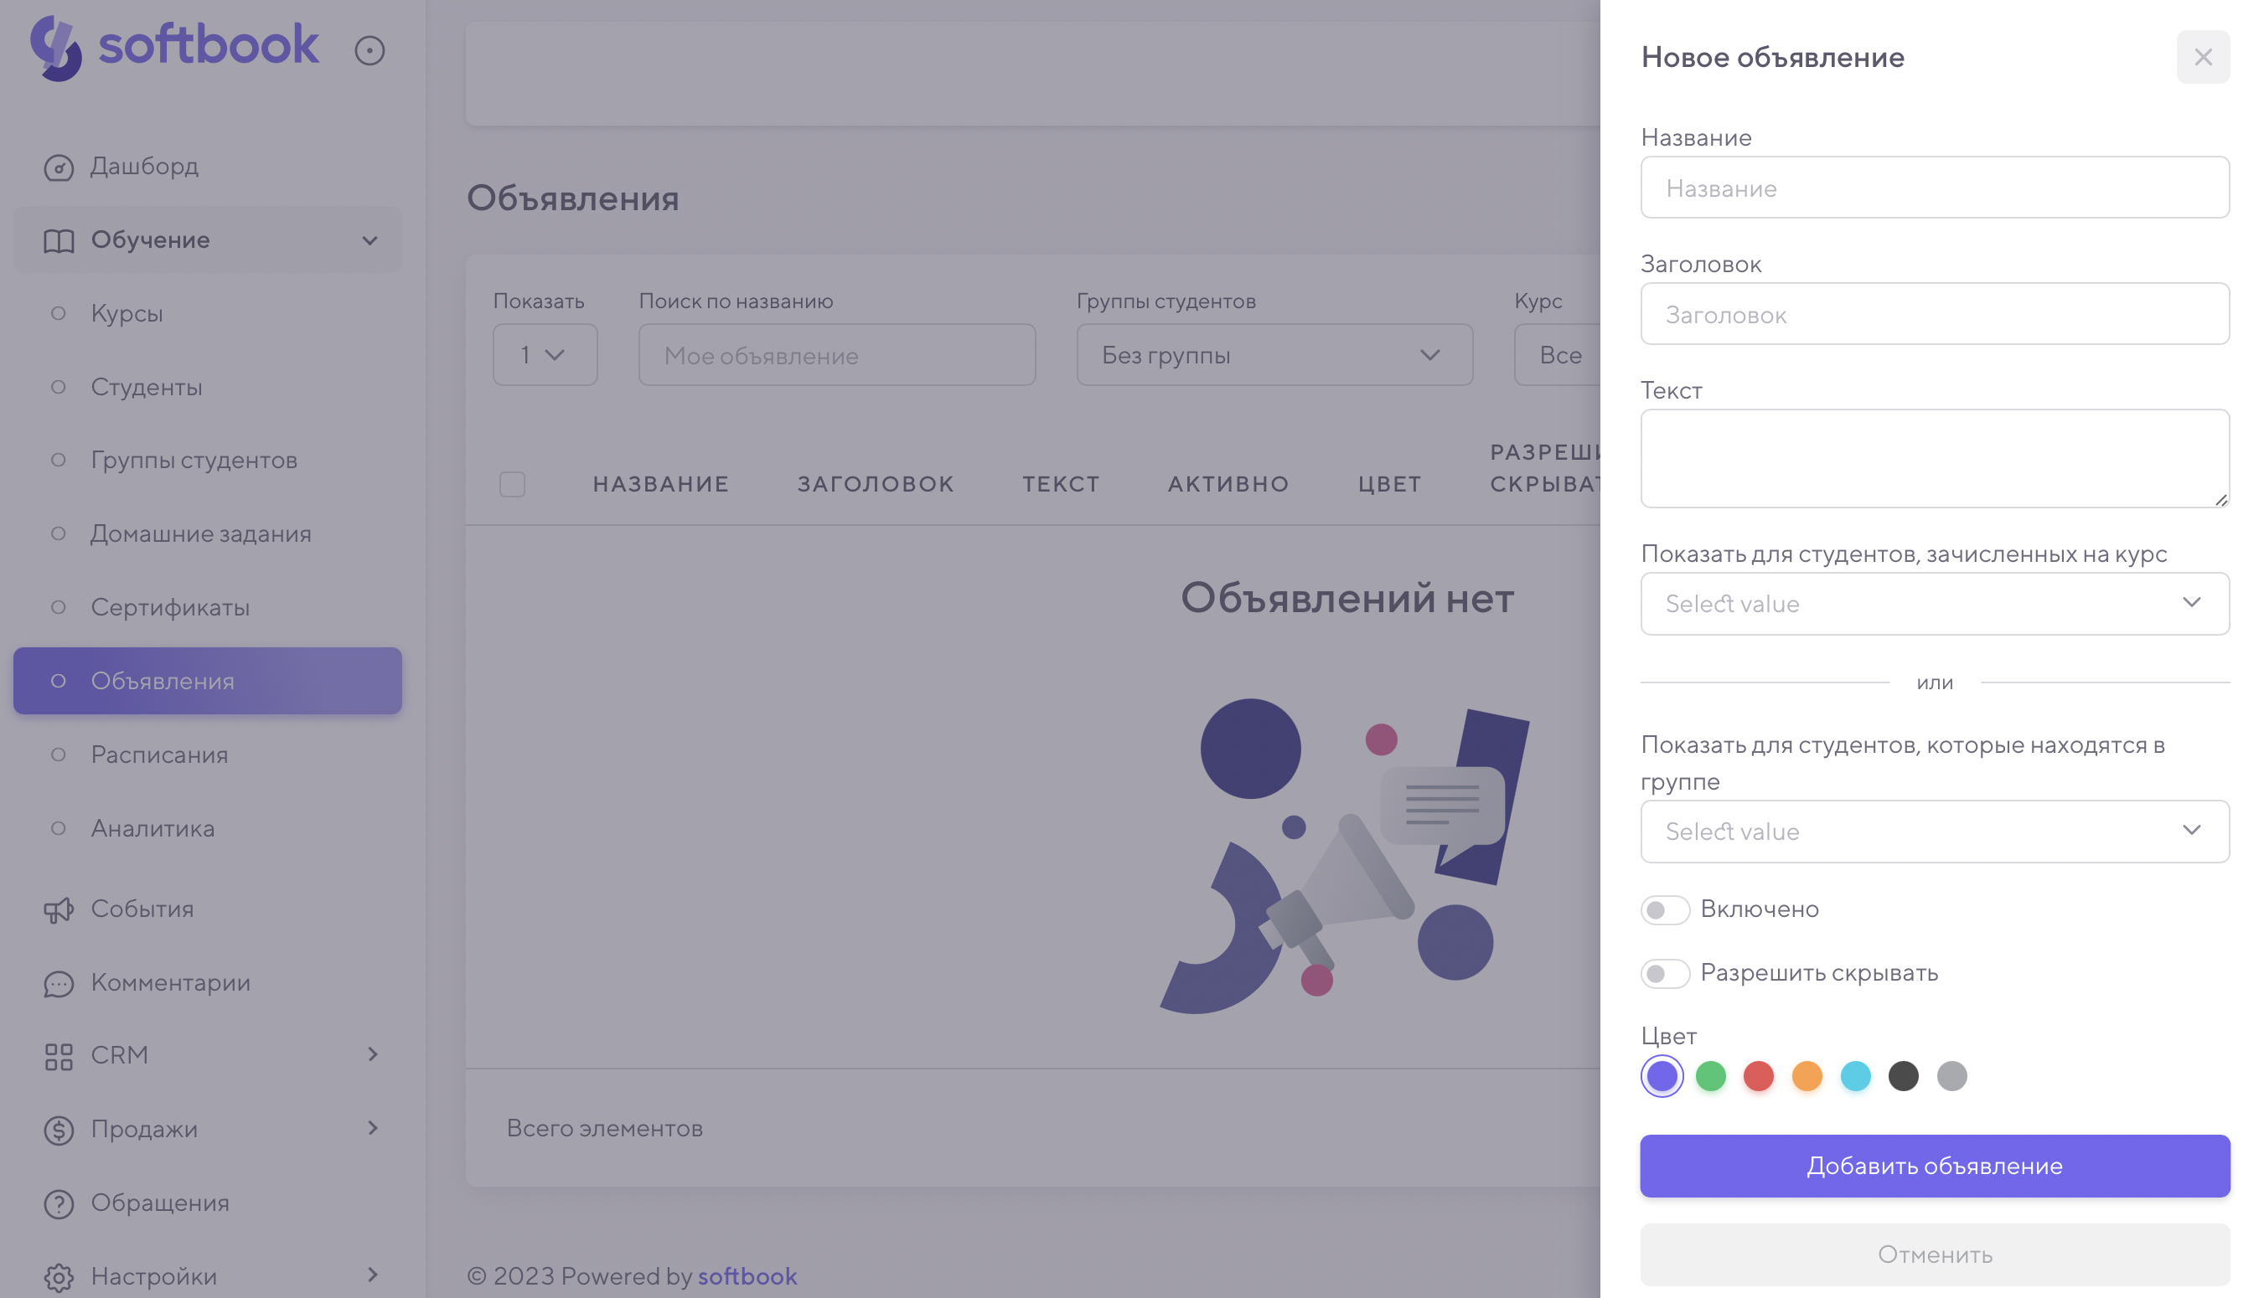This screenshot has width=2264, height=1298.
Task: Open the student group Select value dropdown
Action: point(1934,831)
